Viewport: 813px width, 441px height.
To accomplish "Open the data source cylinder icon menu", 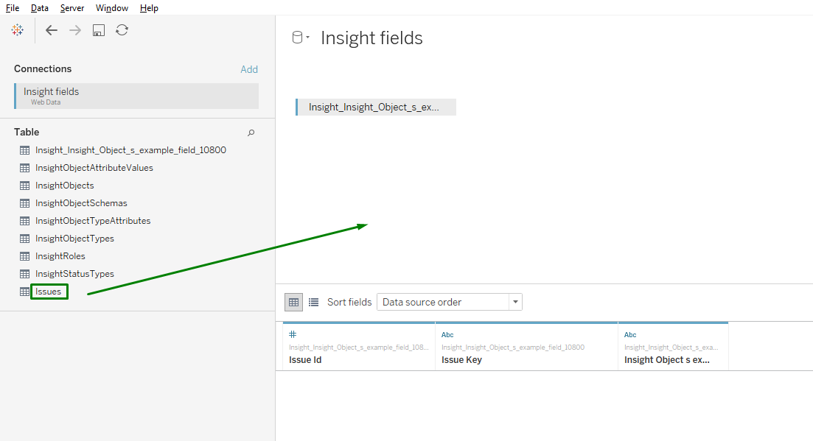I will click(300, 38).
